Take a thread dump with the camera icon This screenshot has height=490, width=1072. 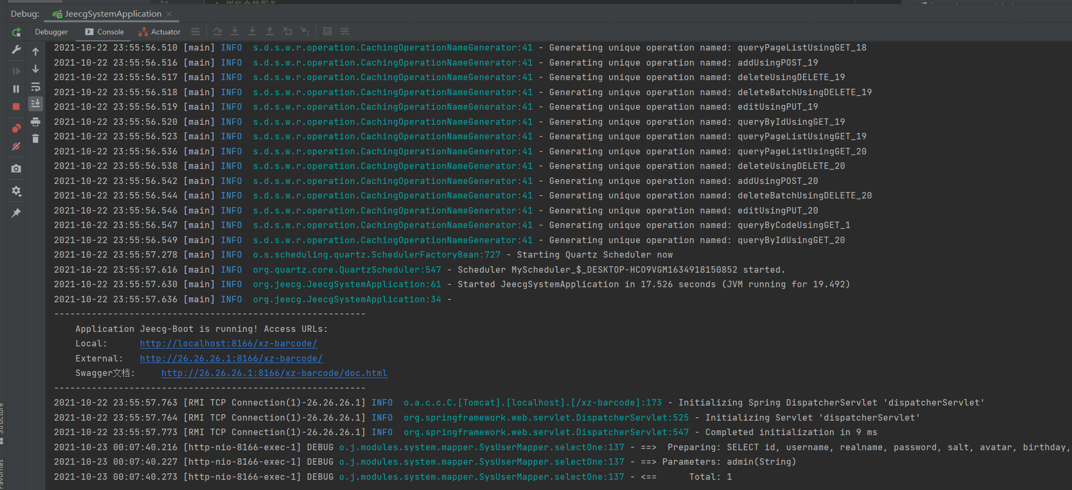(x=16, y=169)
